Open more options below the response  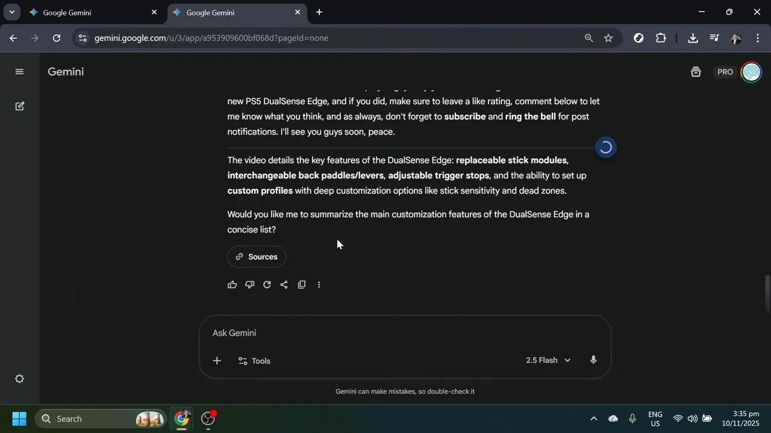(319, 284)
